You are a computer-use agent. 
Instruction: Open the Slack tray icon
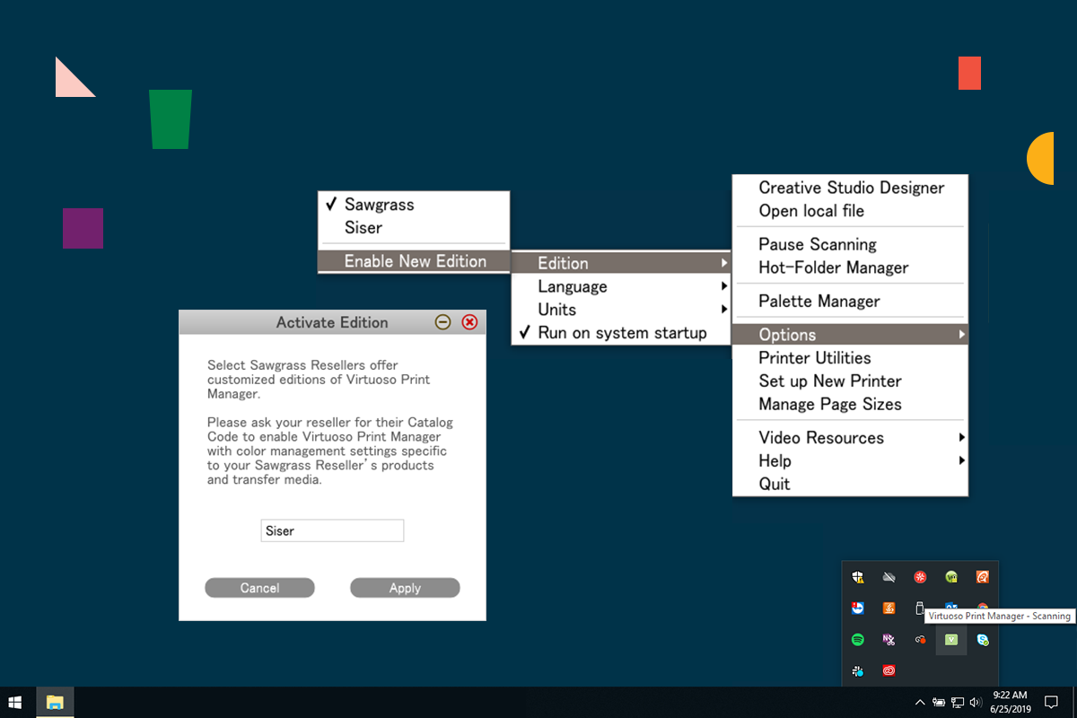tap(858, 670)
